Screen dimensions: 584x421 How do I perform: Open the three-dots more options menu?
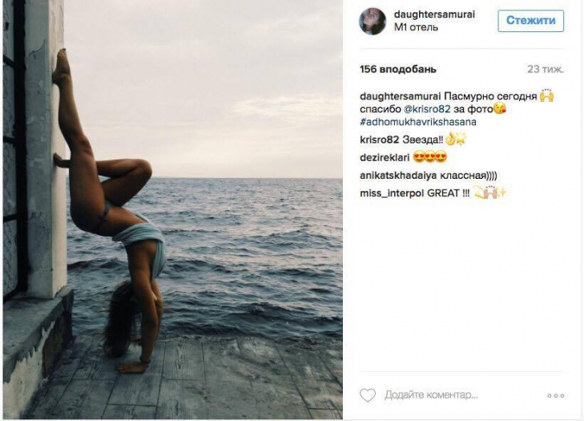(556, 395)
